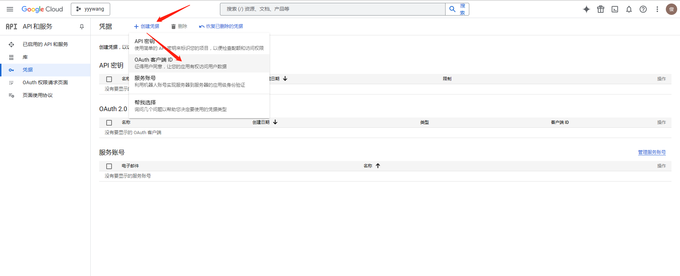680x276 pixels.
Task: Open the help question mark icon
Action: [643, 9]
